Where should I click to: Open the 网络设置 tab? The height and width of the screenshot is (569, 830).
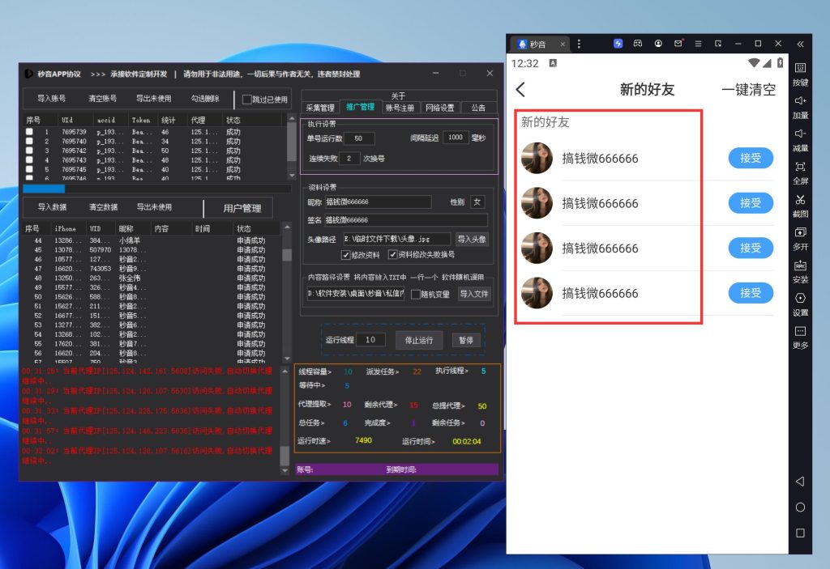pos(440,108)
